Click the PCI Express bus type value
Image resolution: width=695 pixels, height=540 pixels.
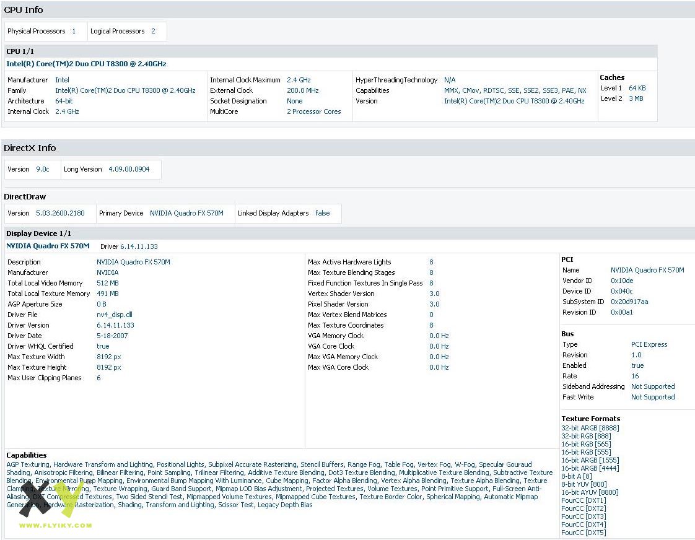(x=649, y=344)
